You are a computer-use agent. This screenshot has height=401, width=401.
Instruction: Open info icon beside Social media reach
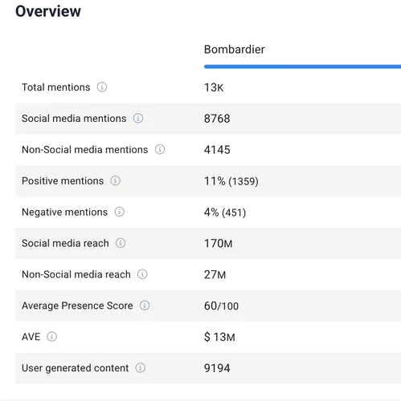(x=121, y=243)
